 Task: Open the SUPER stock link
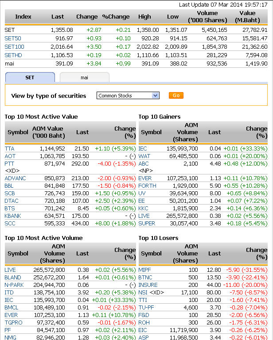(147, 224)
